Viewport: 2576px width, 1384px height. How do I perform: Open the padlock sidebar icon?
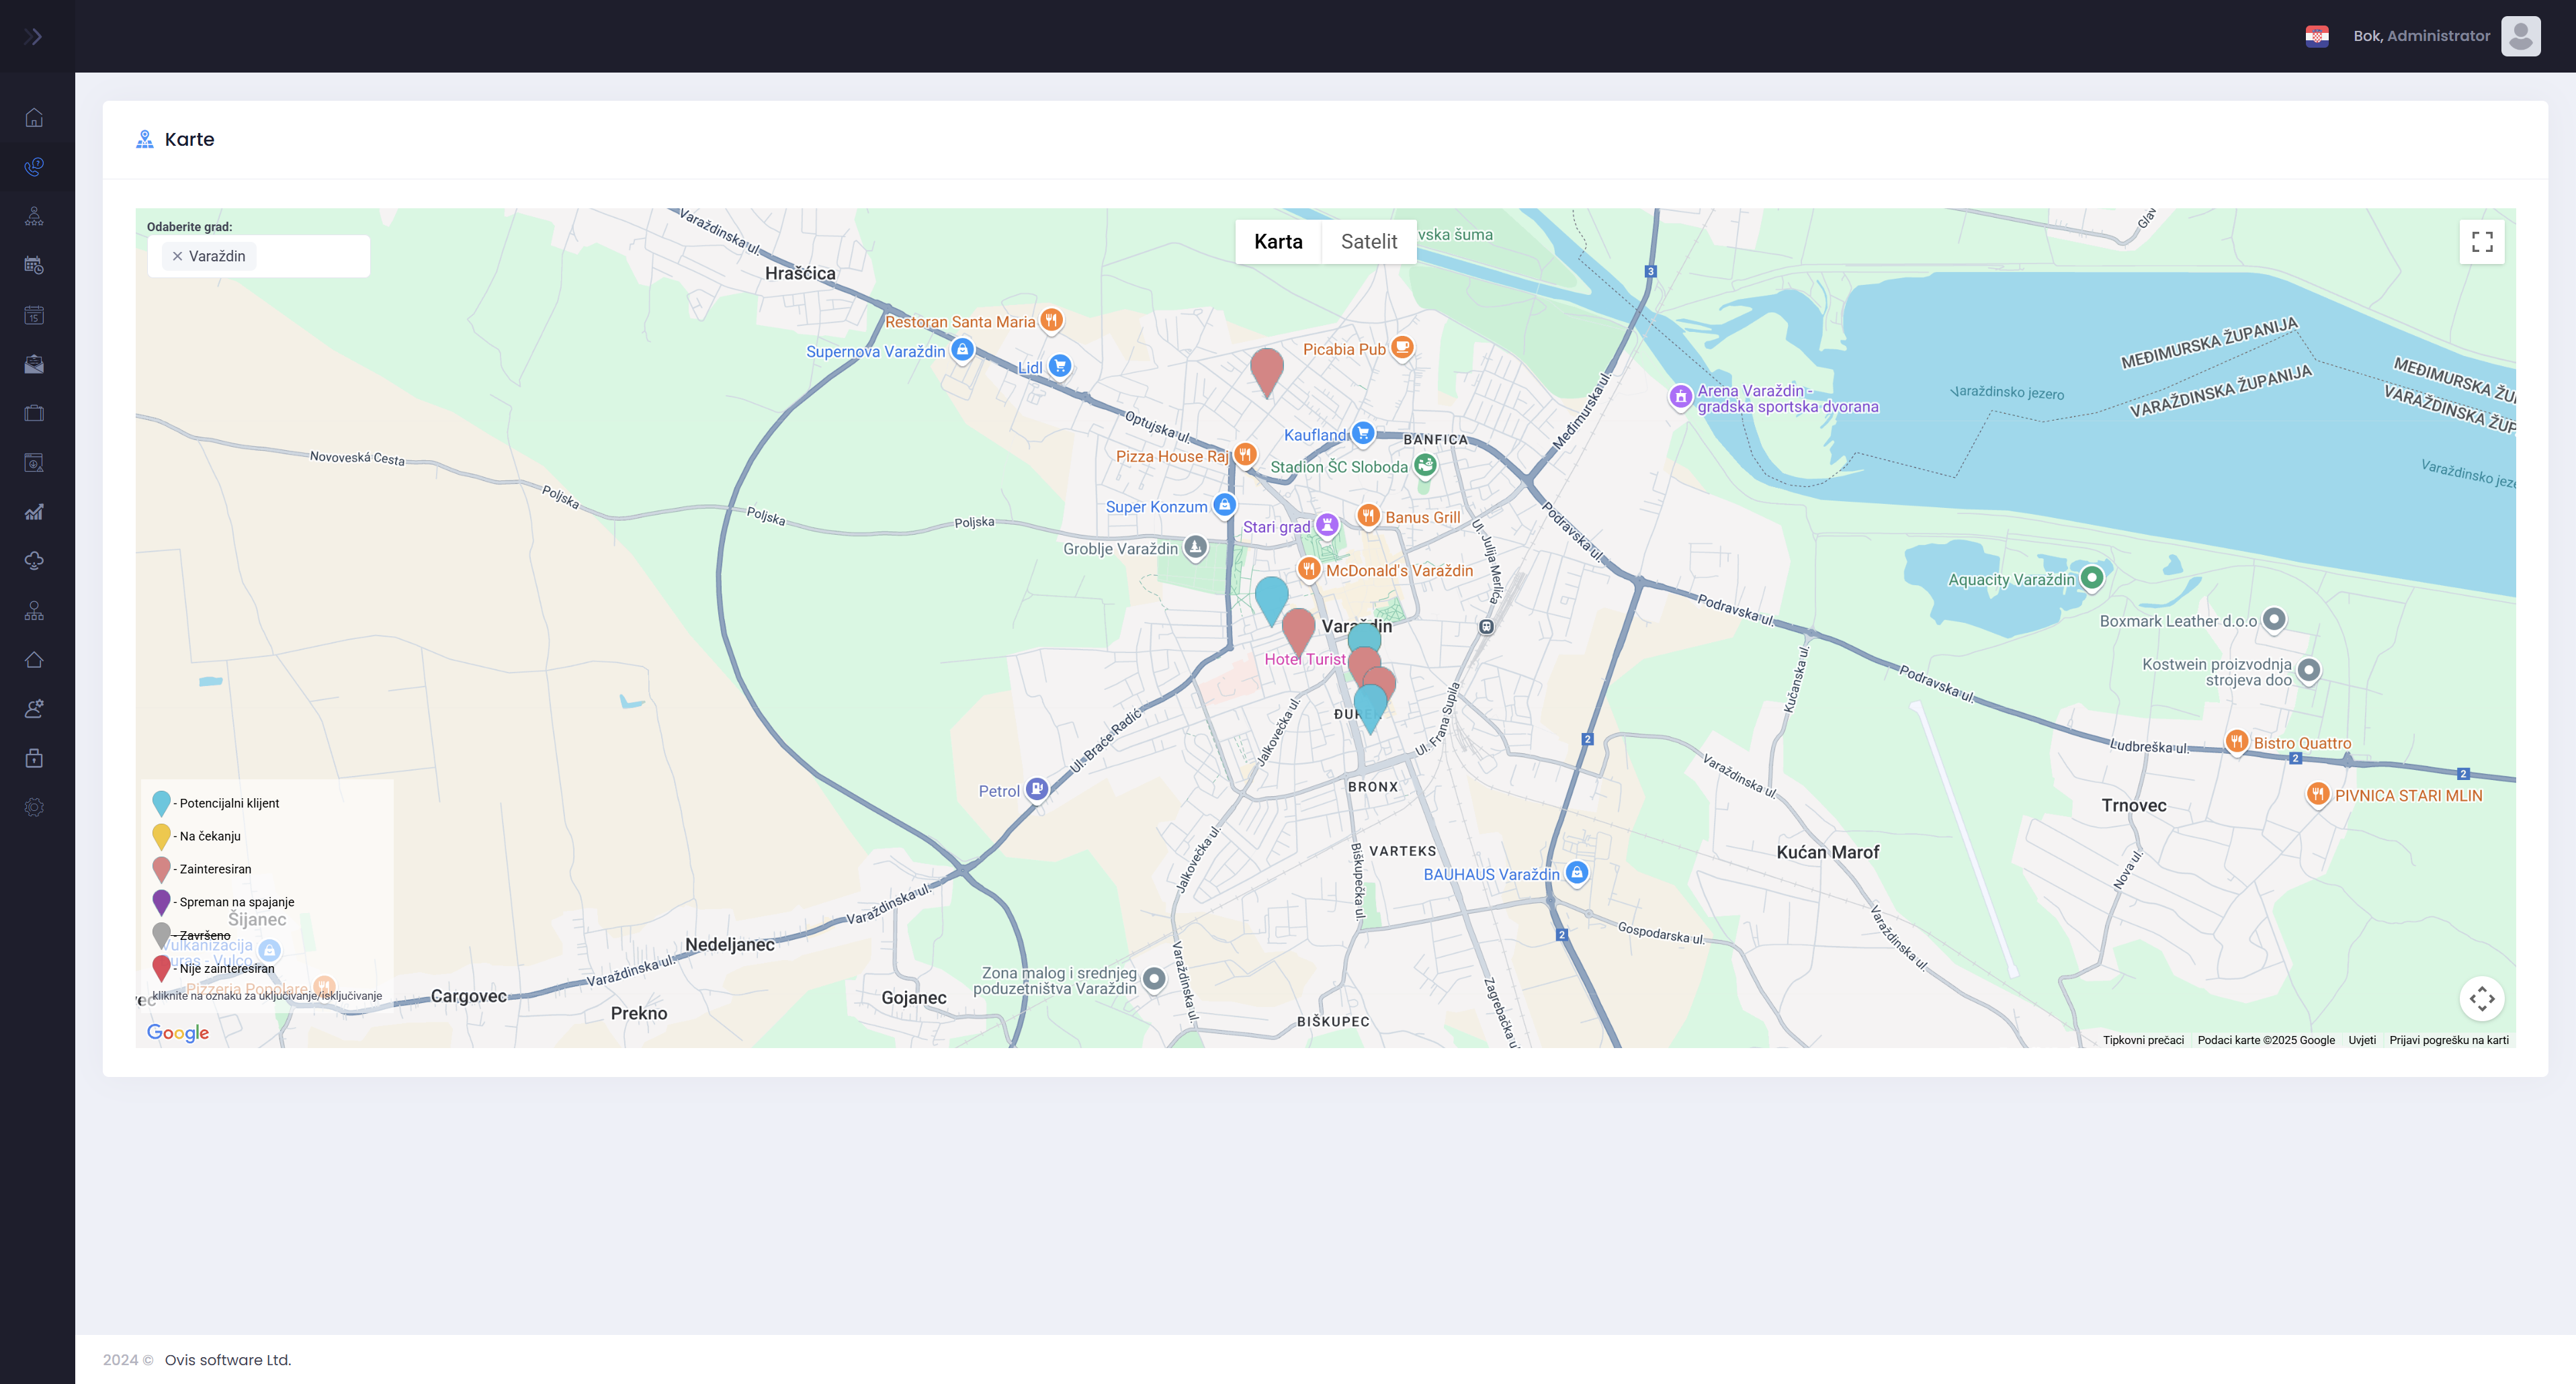(x=34, y=758)
